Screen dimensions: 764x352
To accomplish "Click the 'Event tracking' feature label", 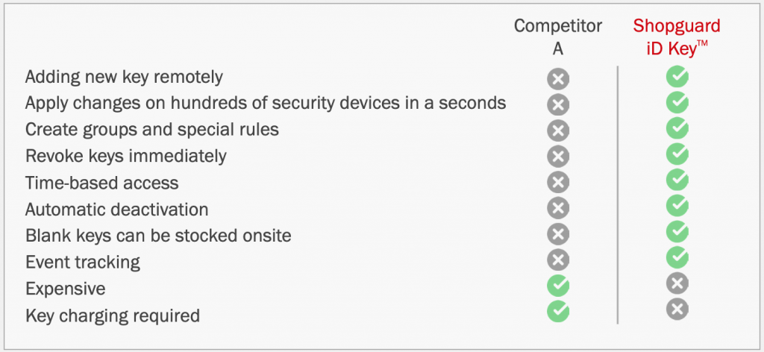I will (83, 262).
